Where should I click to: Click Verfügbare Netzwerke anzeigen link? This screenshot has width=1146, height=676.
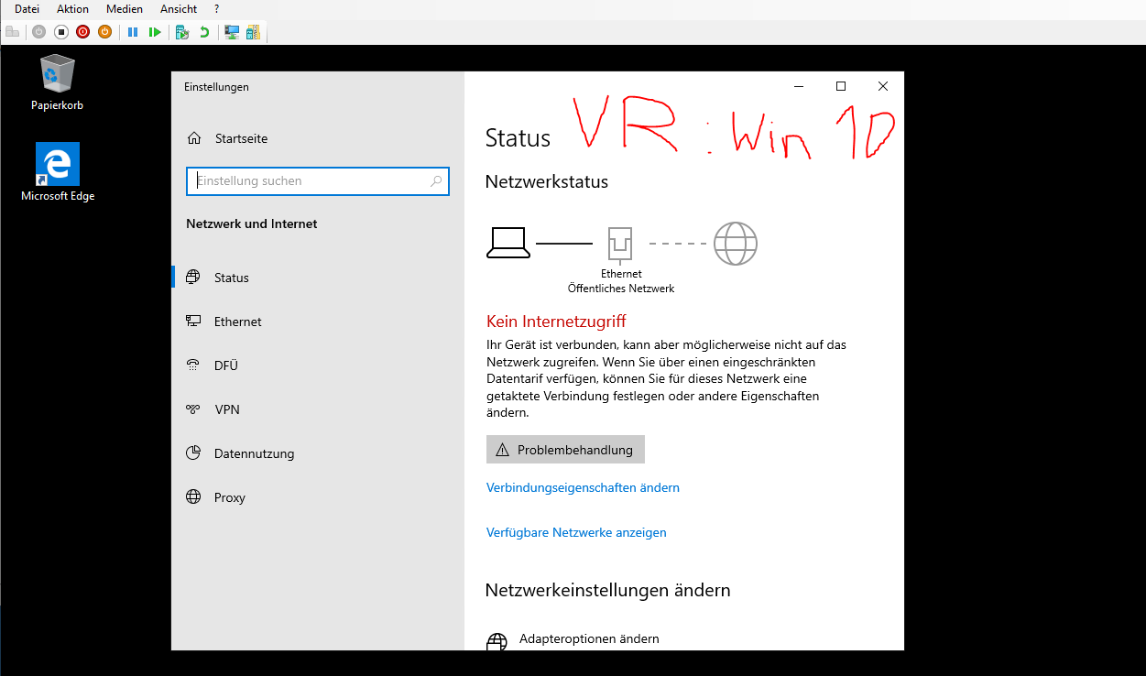pyautogui.click(x=576, y=532)
